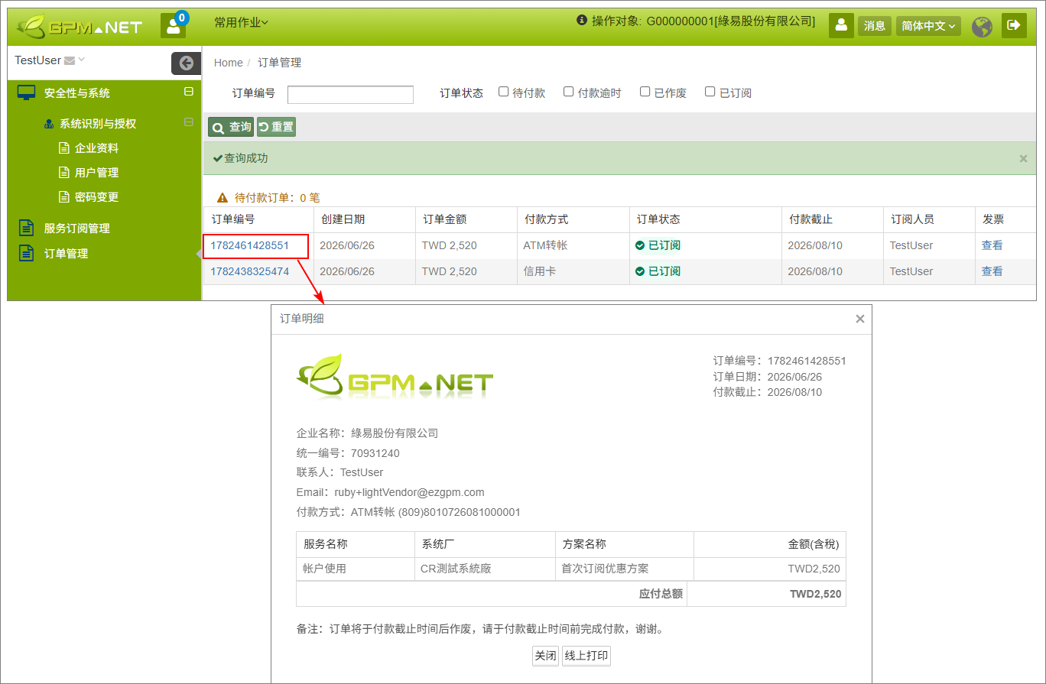Open the 简体中文 language dropdown
Screen dimensions: 1046x684
point(928,26)
